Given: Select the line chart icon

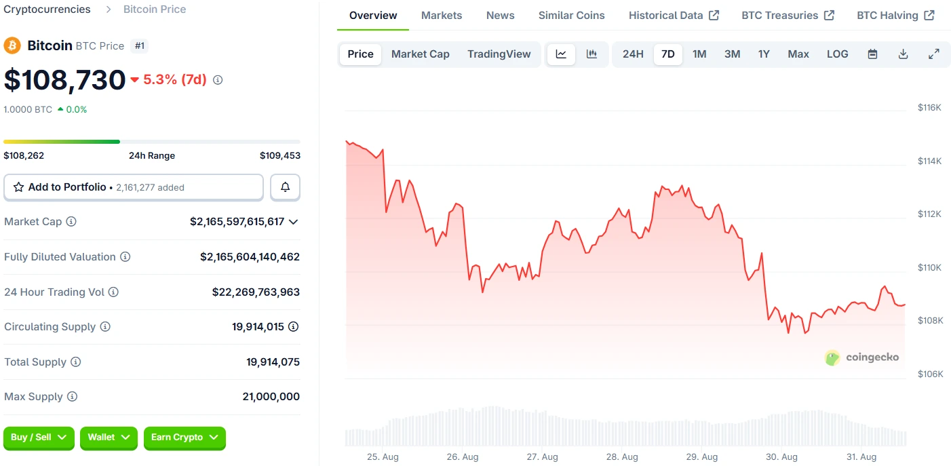Looking at the screenshot, I should (561, 54).
